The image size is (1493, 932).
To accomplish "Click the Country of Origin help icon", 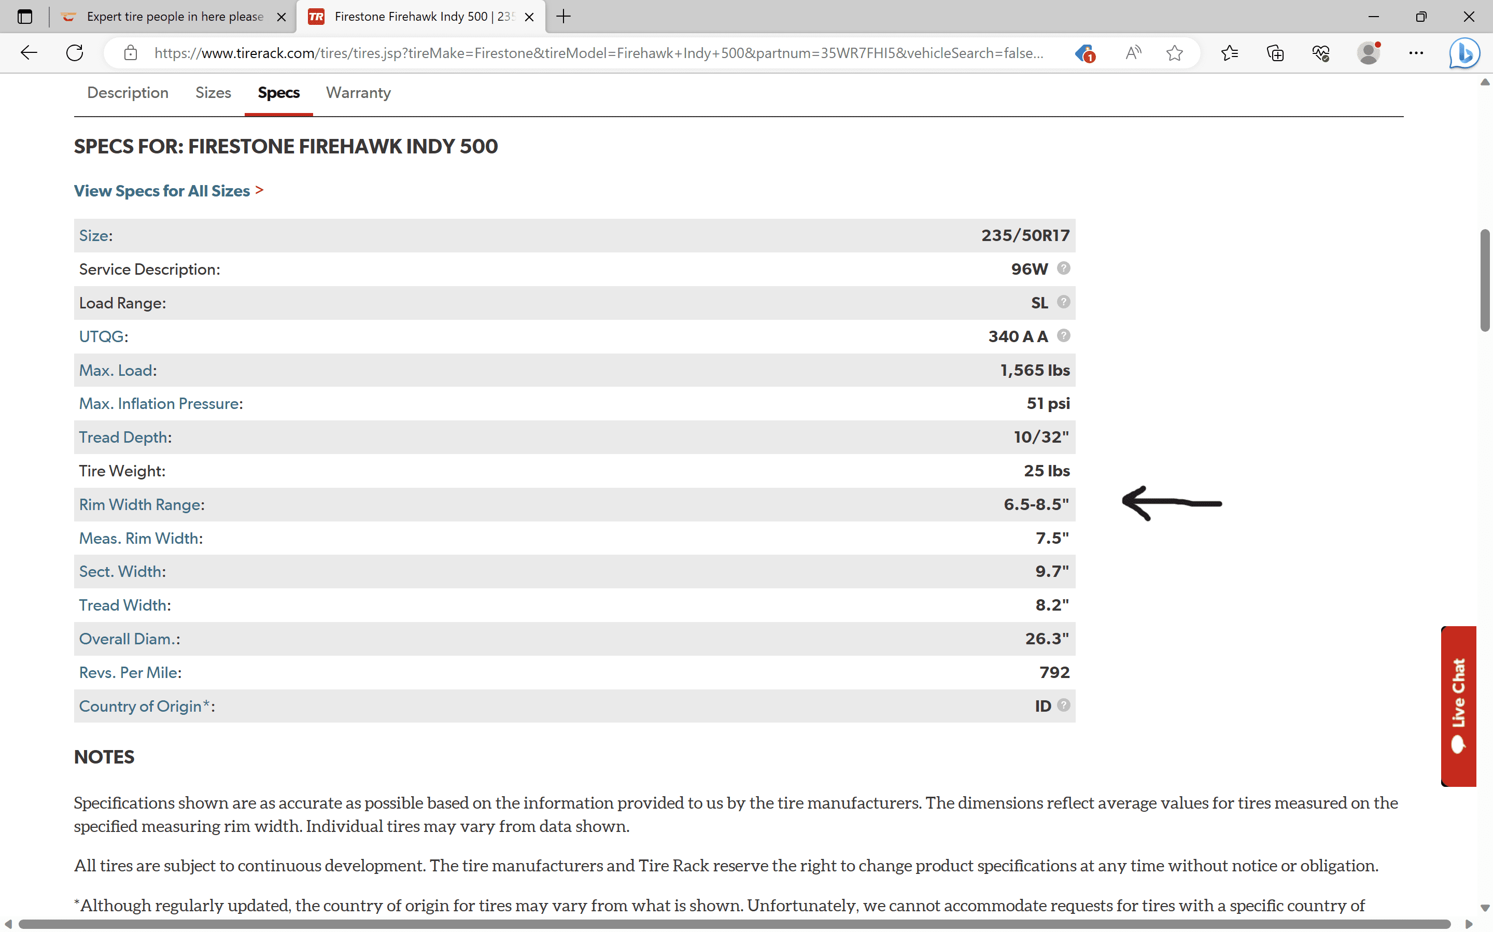I will click(x=1063, y=705).
